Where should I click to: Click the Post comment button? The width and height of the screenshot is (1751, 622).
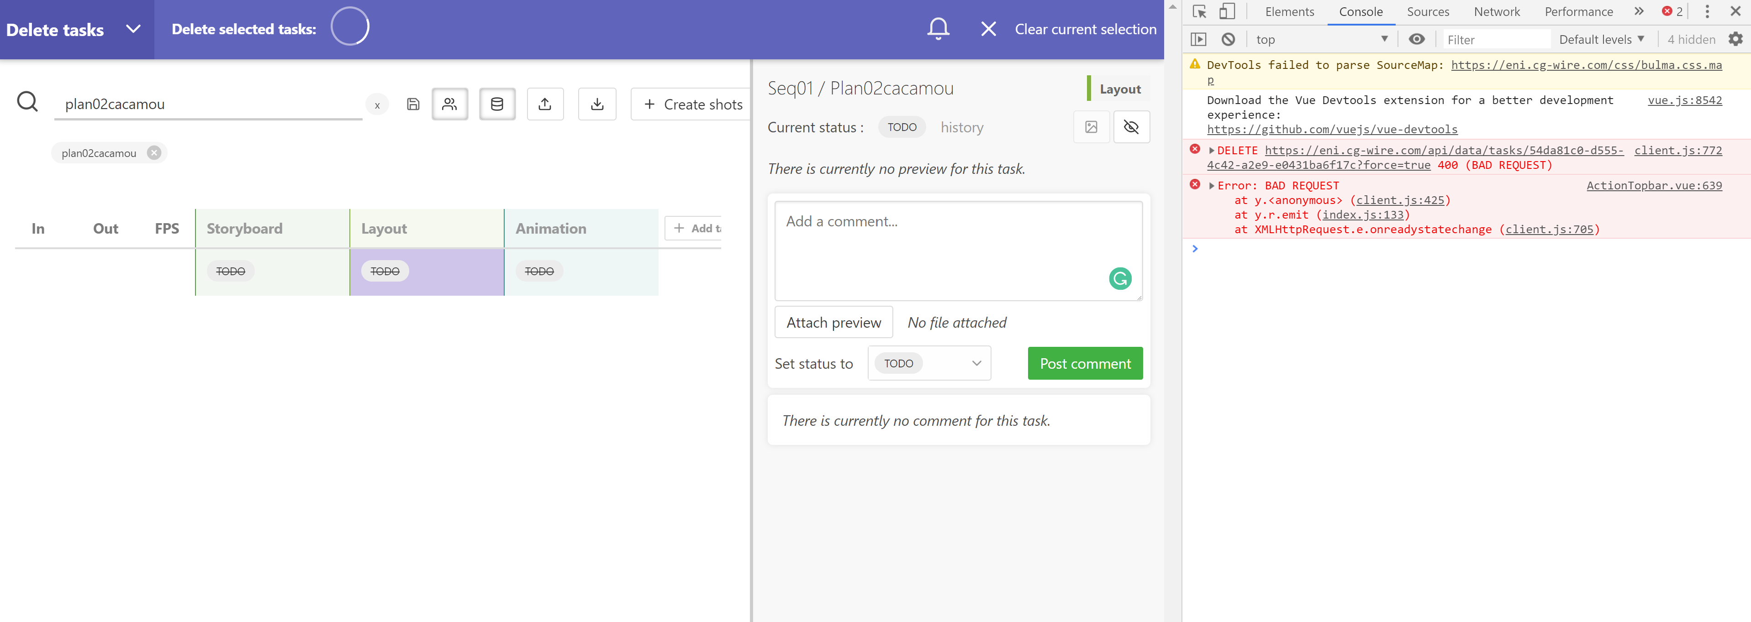point(1085,363)
